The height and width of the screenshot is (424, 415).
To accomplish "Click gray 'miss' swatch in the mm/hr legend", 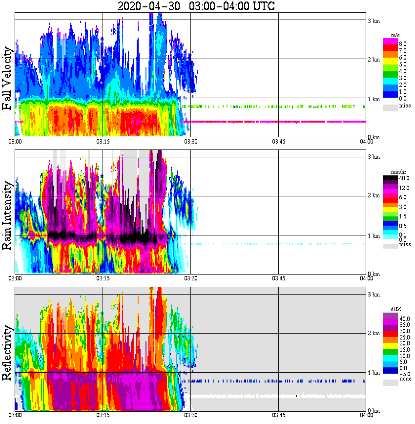I will 390,246.
